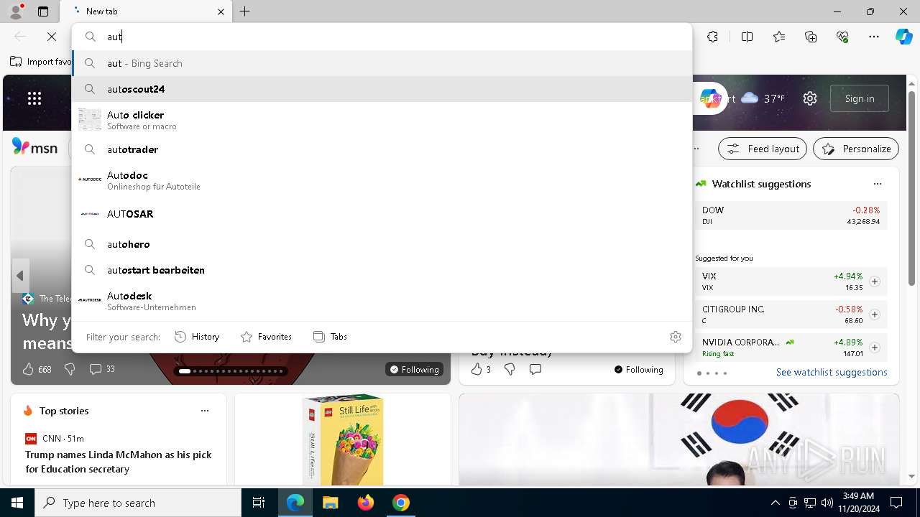Stop loading the page
This screenshot has width=920, height=517.
(52, 37)
